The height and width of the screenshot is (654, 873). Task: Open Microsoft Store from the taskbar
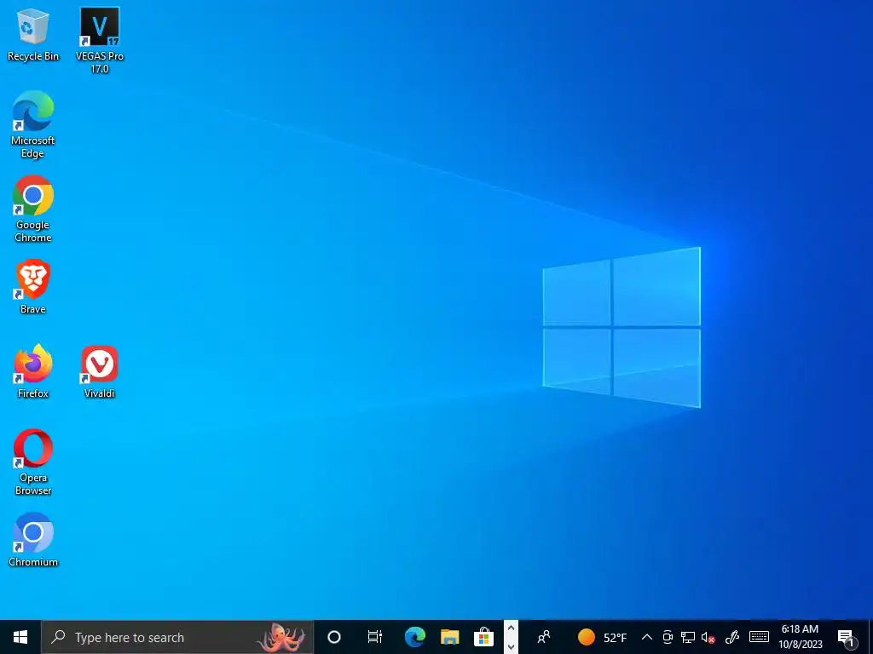(484, 637)
